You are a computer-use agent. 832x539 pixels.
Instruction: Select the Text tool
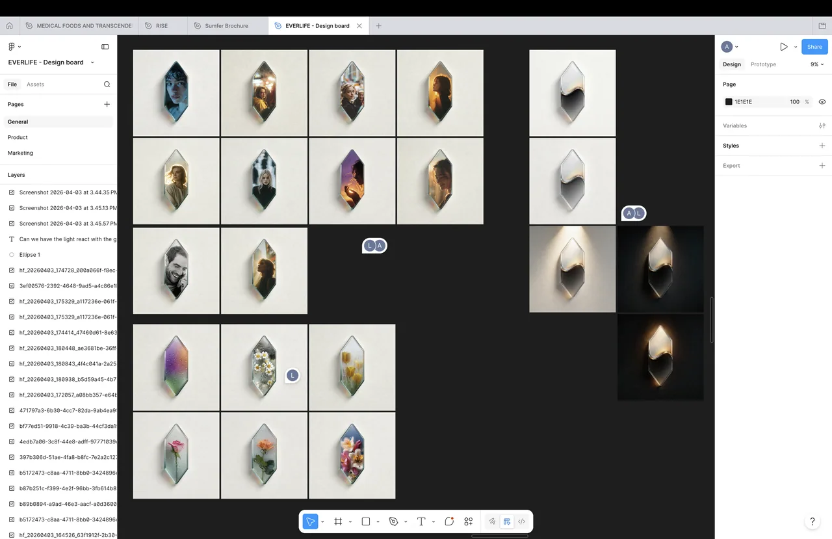pos(421,521)
